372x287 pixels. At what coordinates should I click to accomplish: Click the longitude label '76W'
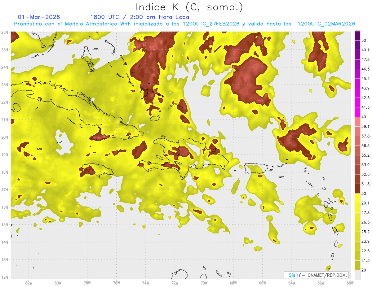pyautogui.click(x=116, y=283)
